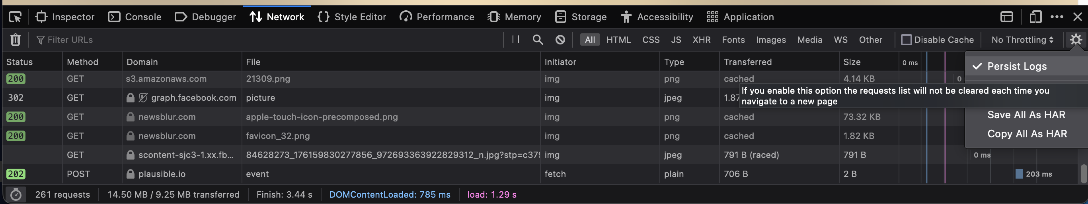Enable Disable Cache checkbox

906,40
